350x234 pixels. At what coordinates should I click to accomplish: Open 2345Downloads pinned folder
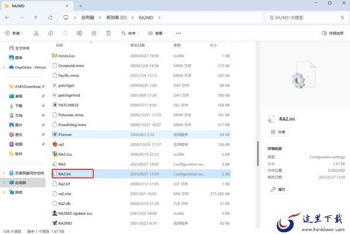coord(25,86)
